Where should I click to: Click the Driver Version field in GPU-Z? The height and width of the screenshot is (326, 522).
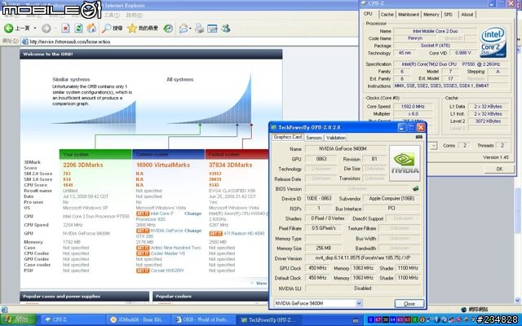362,258
